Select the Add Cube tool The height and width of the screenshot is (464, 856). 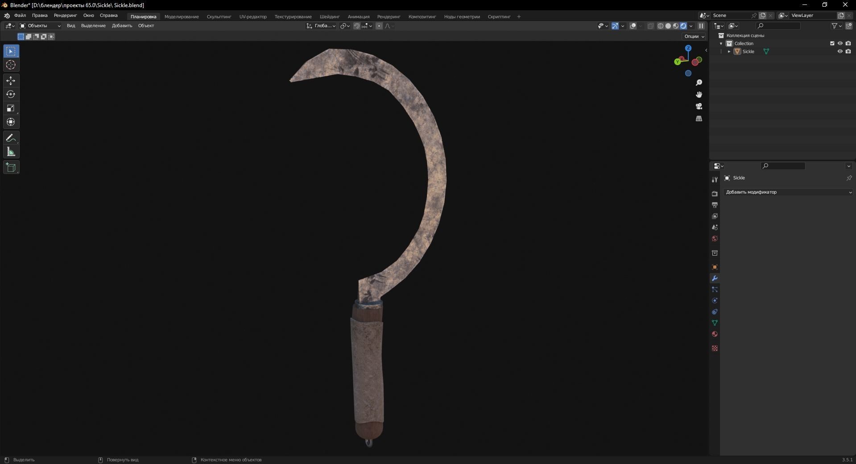10,167
